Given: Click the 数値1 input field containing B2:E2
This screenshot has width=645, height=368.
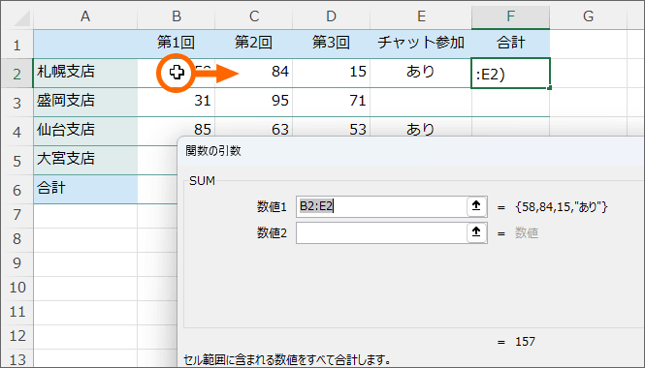Looking at the screenshot, I should click(x=381, y=206).
